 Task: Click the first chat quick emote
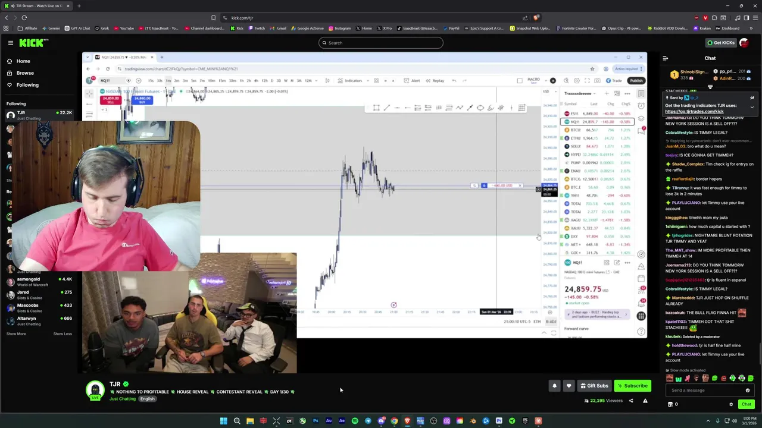point(670,378)
